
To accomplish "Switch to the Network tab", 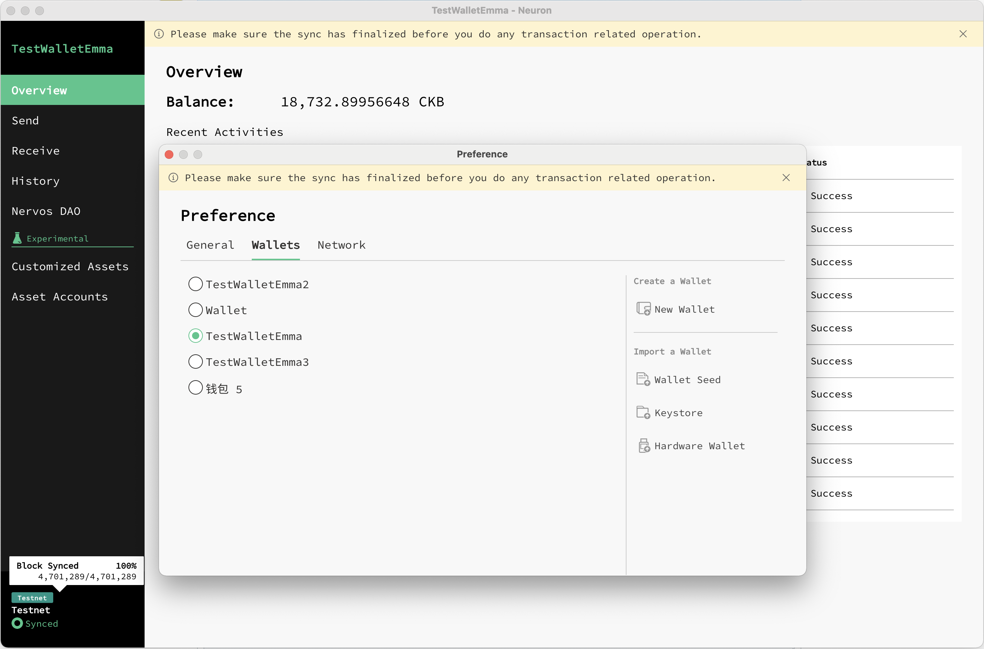I will click(x=341, y=245).
